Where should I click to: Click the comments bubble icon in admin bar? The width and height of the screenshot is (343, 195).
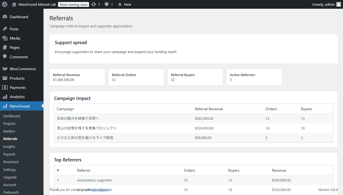pyautogui.click(x=107, y=5)
